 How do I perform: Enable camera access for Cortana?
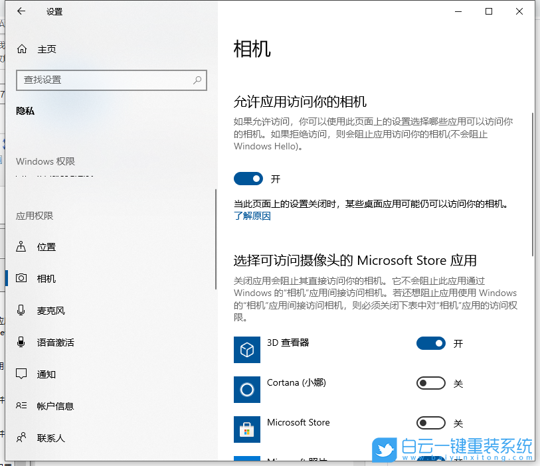[430, 383]
